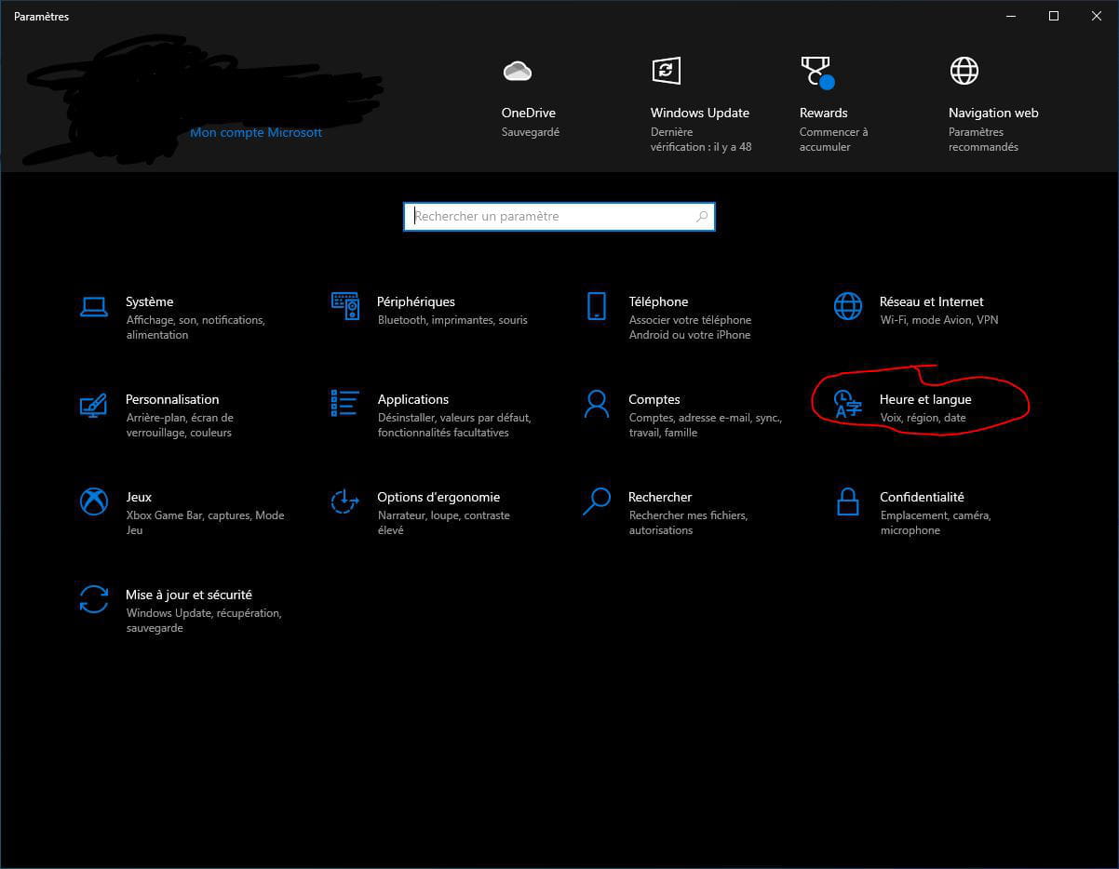Viewport: 1119px width, 869px height.
Task: Click the Système category title
Action: [x=150, y=301]
